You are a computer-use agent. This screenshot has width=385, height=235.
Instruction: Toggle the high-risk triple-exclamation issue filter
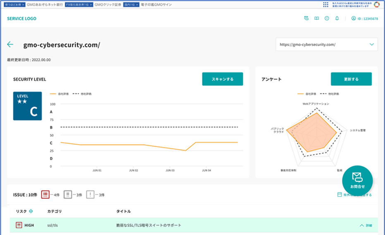coord(45,195)
